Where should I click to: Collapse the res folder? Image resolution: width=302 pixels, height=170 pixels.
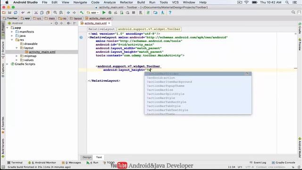(12, 40)
